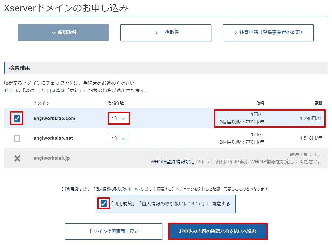The height and width of the screenshot is (245, 332).
Task: Click external-link icon after 個人情報の取り扱いについて
Action: click(146, 189)
